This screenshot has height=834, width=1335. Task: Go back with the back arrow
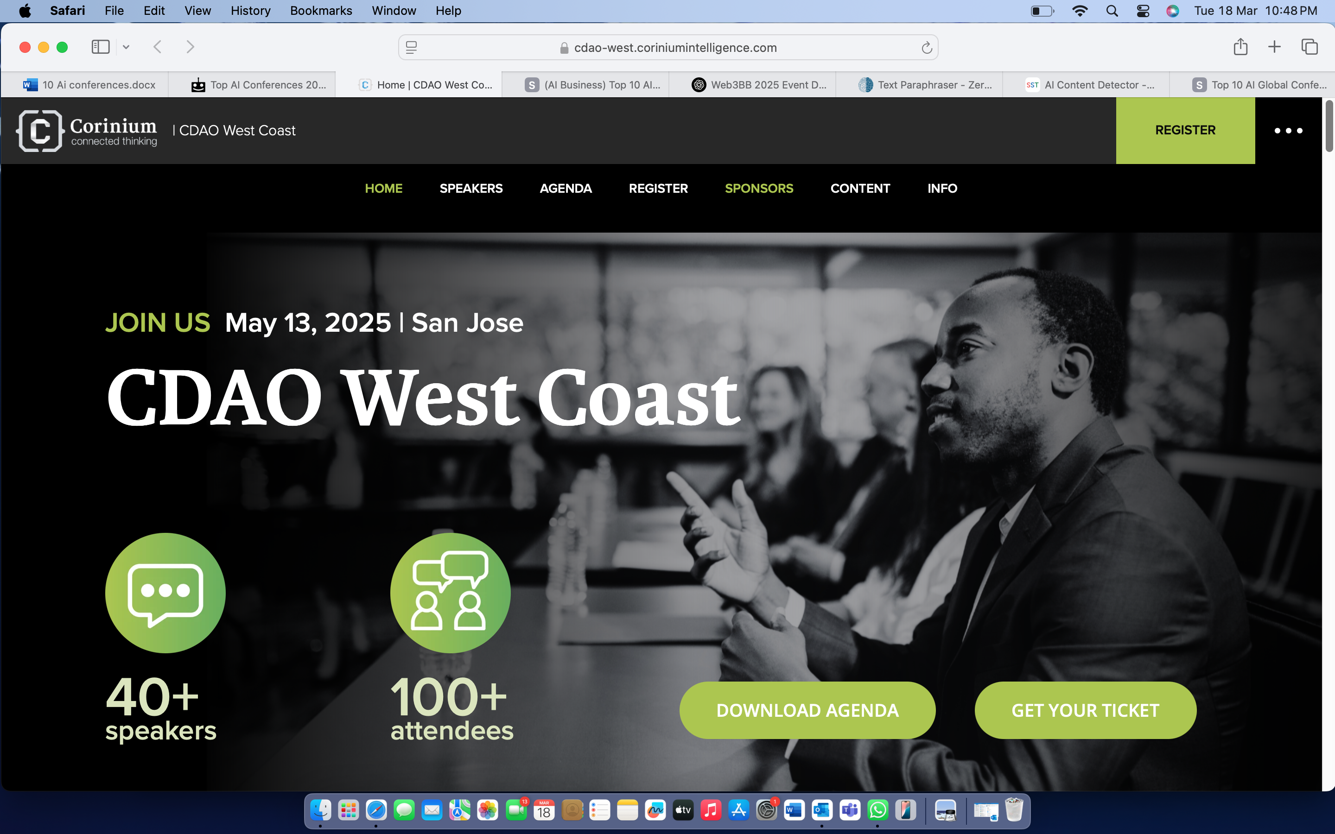click(x=158, y=47)
